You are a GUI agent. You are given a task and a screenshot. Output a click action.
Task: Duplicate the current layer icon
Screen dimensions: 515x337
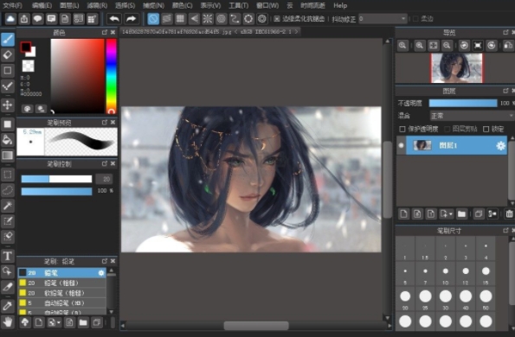479,214
